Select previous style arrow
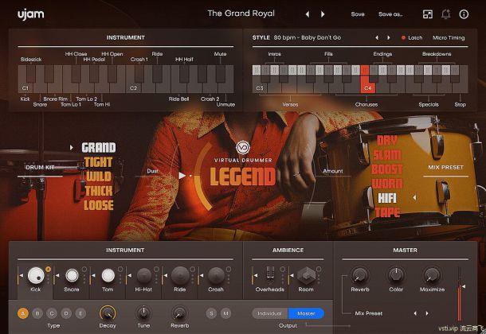The width and height of the screenshot is (486, 334). (x=377, y=37)
